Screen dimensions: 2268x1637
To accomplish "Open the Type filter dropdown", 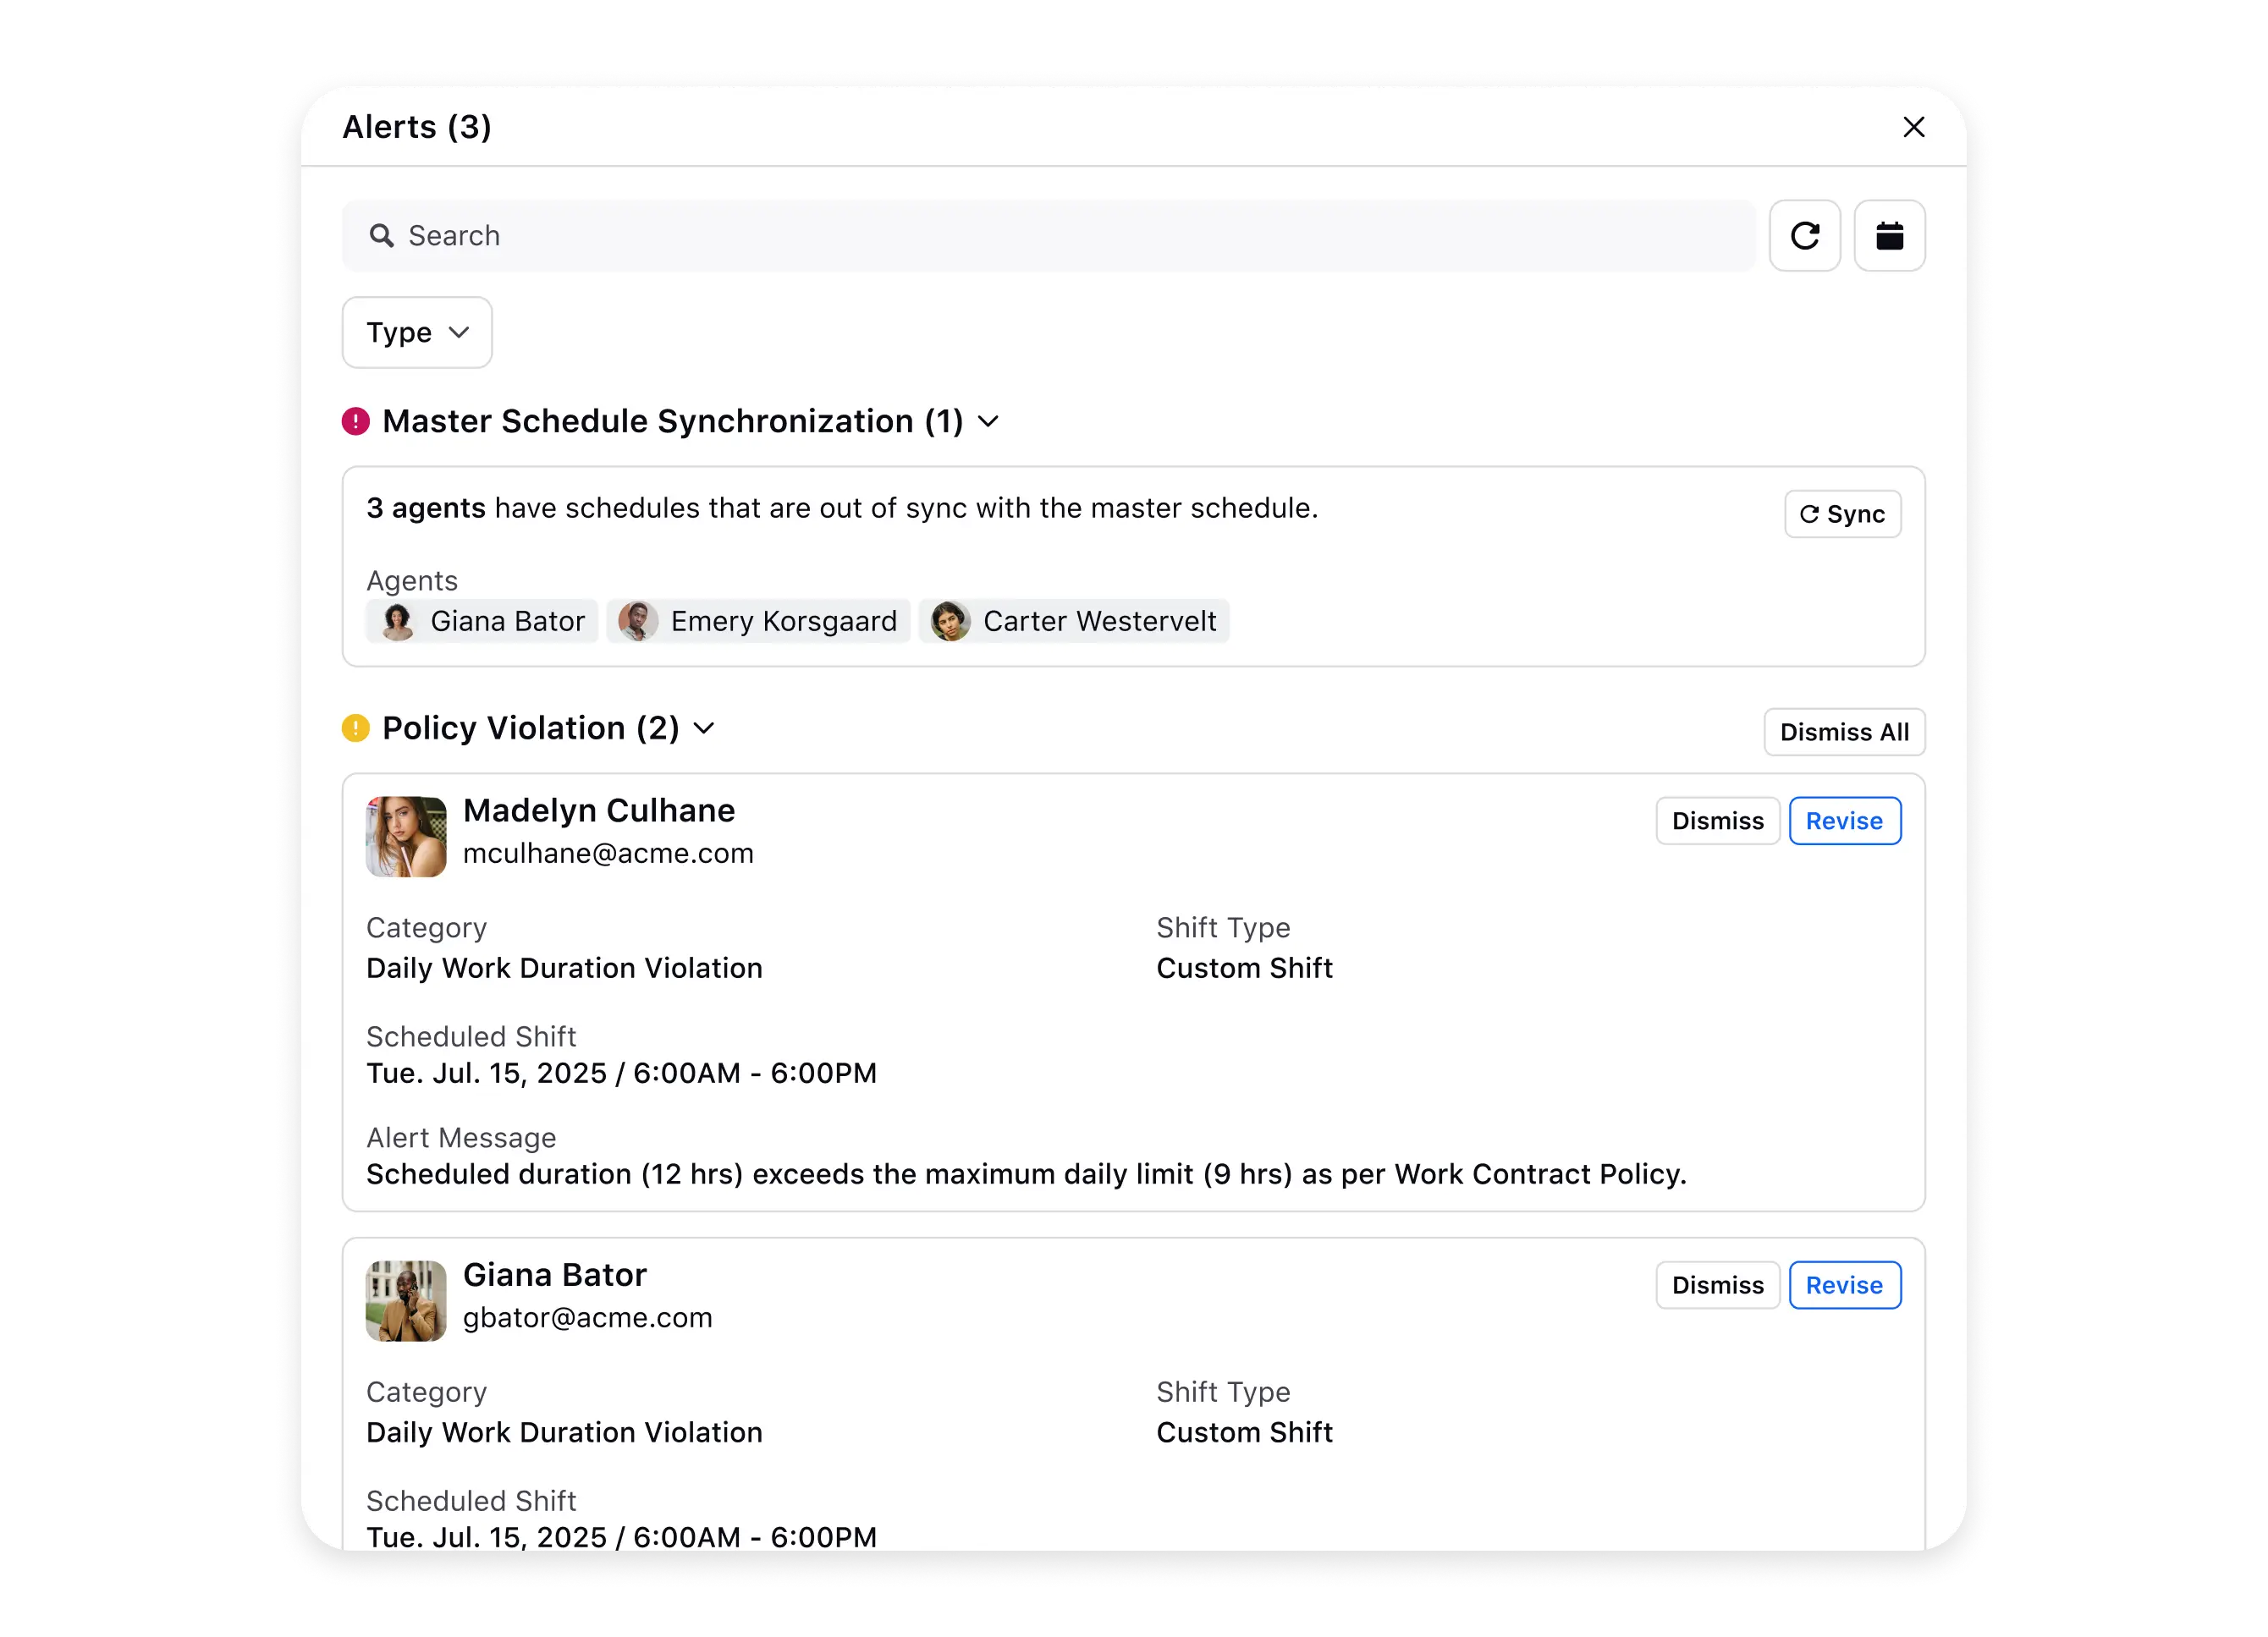I will 417,332.
